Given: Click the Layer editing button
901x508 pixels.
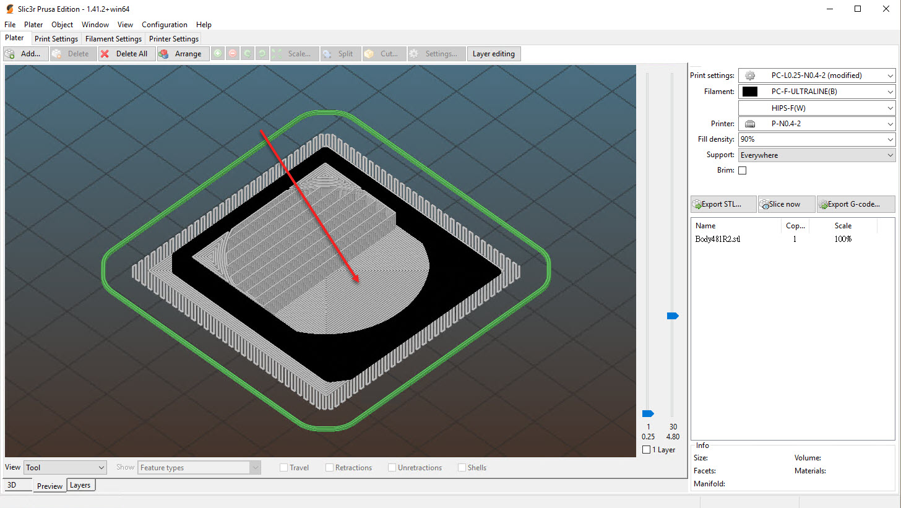Looking at the screenshot, I should coord(494,54).
